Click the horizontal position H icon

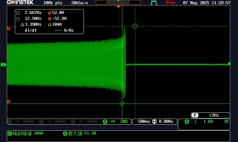pos(154,122)
